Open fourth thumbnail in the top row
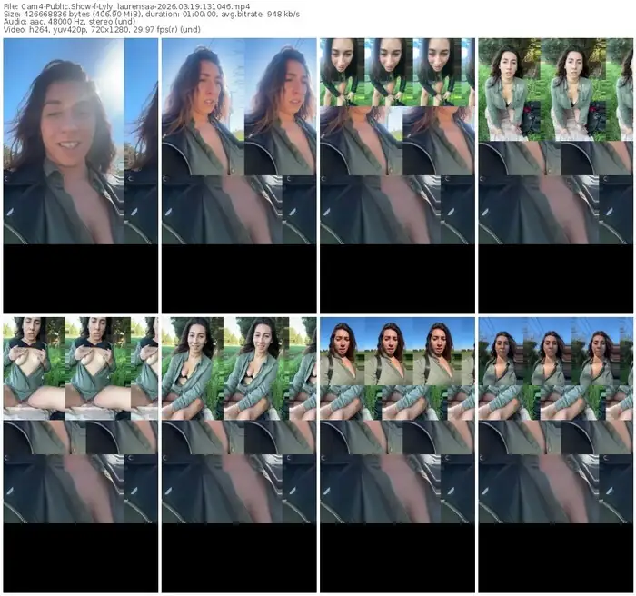Image resolution: width=636 pixels, height=596 pixels. click(x=556, y=175)
